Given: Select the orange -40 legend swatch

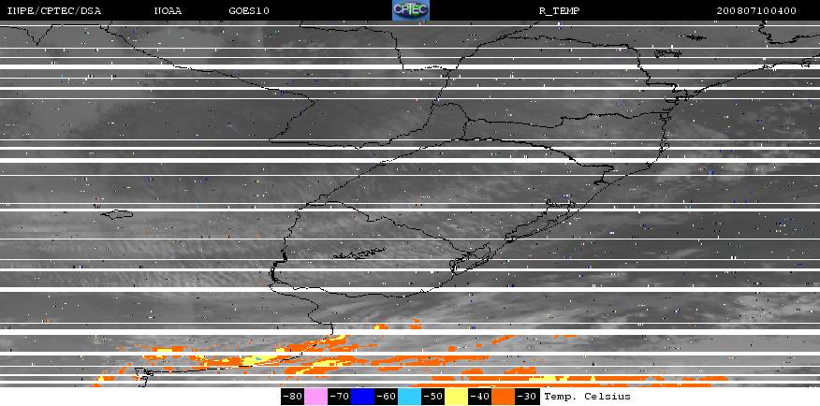Looking at the screenshot, I should click(x=503, y=397).
